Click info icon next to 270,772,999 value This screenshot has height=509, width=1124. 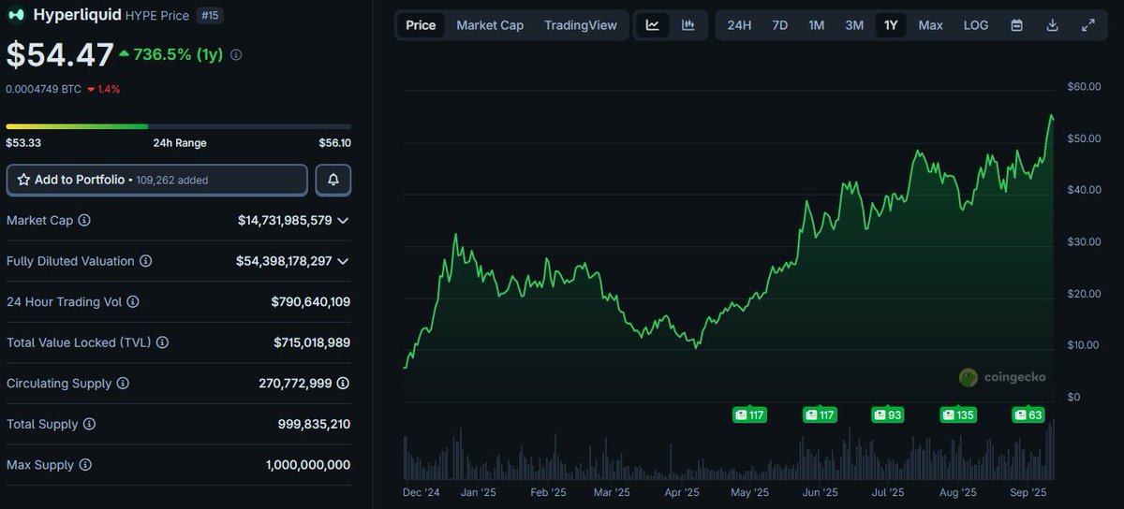(x=344, y=384)
